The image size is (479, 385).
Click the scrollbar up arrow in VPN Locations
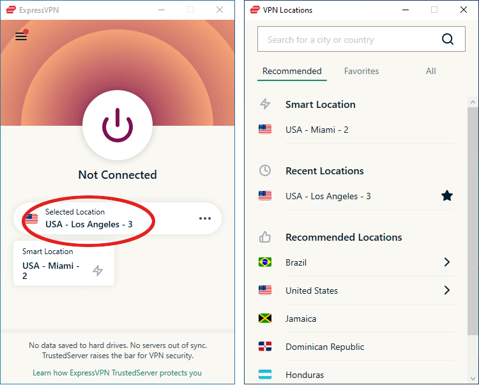(473, 102)
